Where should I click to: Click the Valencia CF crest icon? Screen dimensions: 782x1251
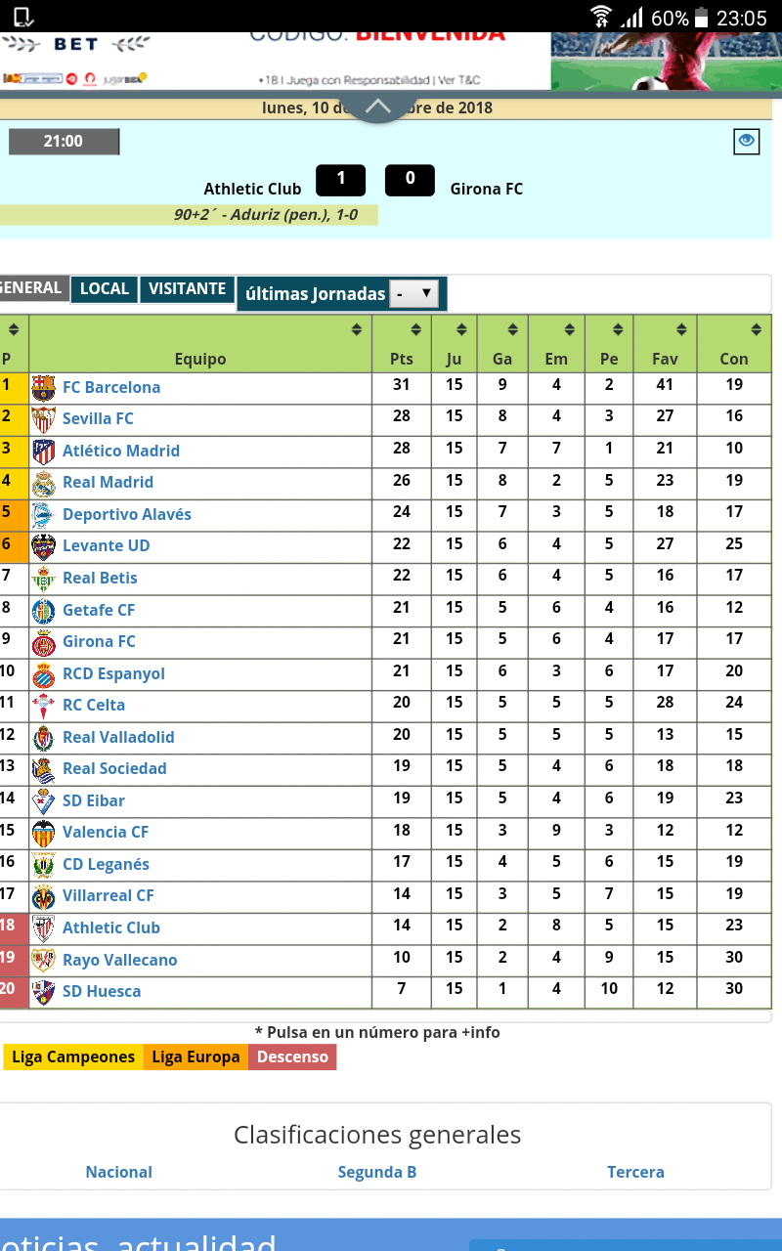pyautogui.click(x=44, y=833)
